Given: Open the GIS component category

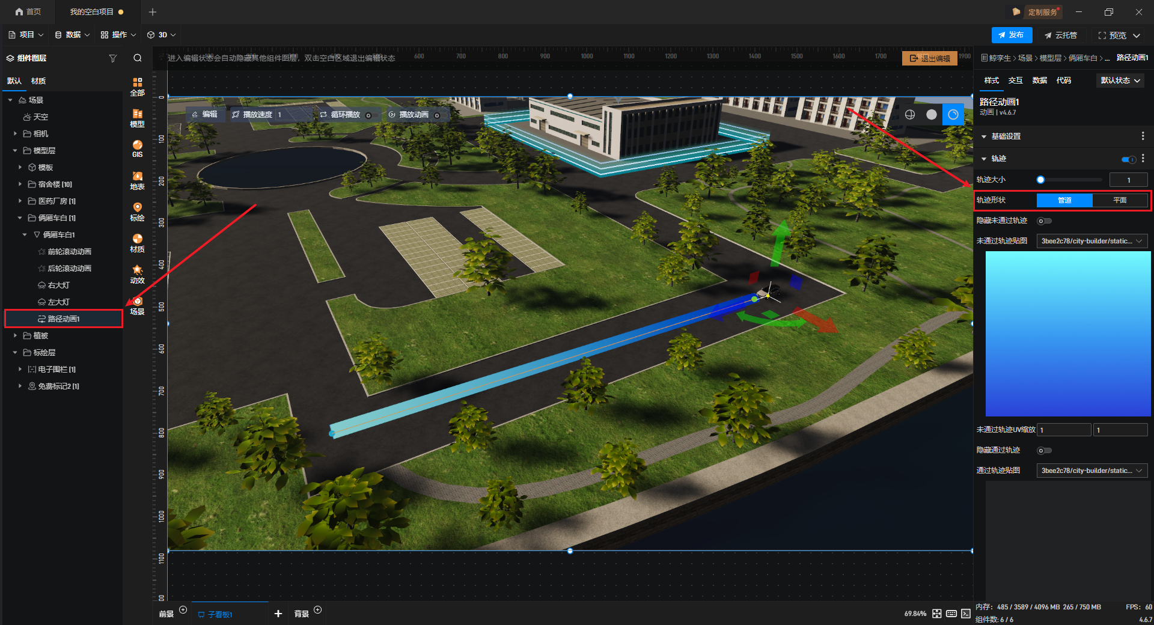Looking at the screenshot, I should coord(138,149).
